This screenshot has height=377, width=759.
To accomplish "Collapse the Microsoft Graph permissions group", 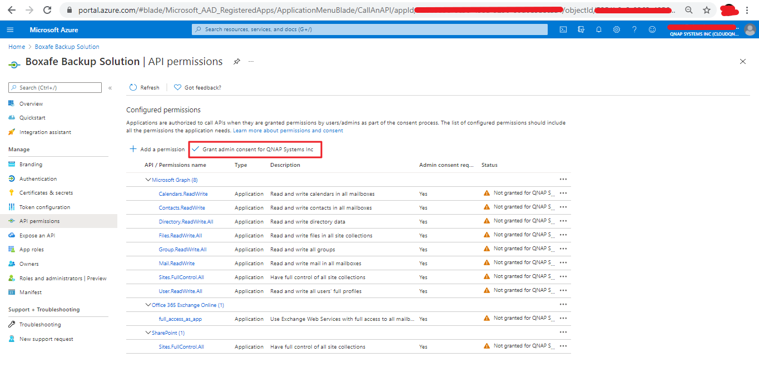I will pos(148,180).
